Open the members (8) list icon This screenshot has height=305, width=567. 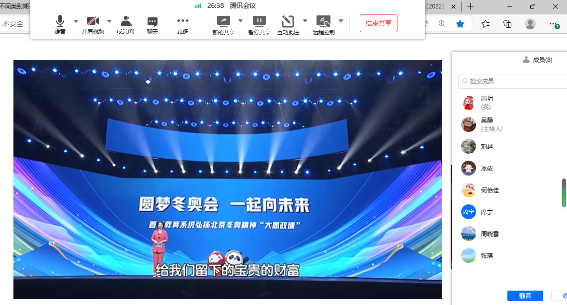[126, 24]
